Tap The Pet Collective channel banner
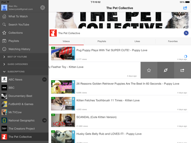This screenshot has height=143, width=191. [120, 20]
